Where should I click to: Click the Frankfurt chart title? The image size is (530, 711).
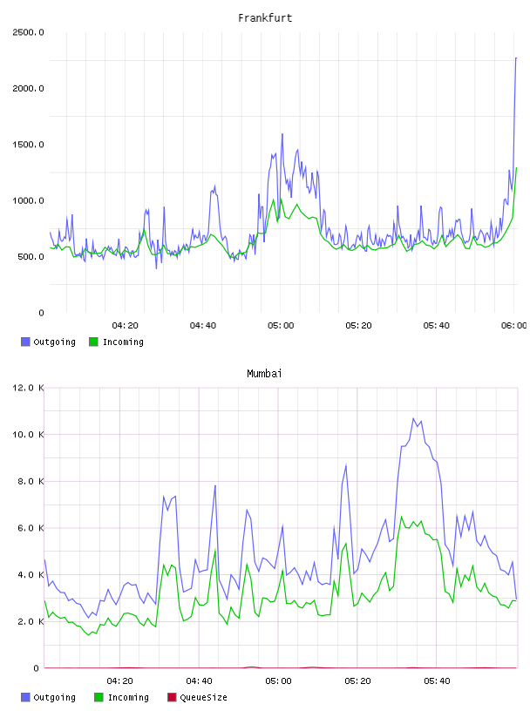(x=265, y=18)
